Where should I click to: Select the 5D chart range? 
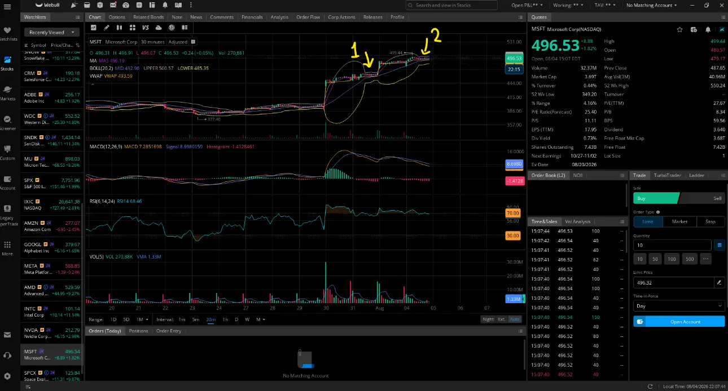(126, 319)
